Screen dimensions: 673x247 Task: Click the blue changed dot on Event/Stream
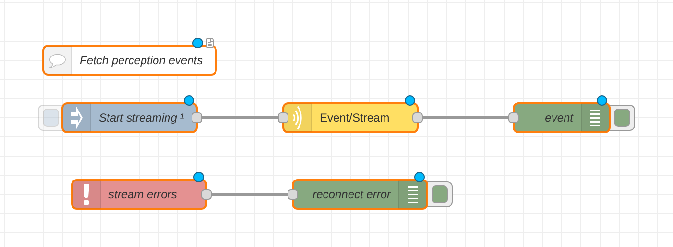[x=410, y=101]
